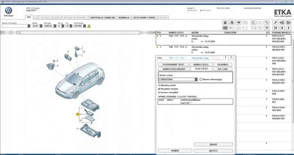
Task: Open the NUMER CZESCI search tab
Action: click(x=201, y=65)
